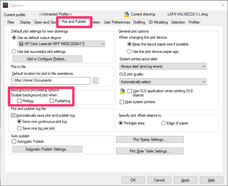Click the drawing file icon beside Current drawing
Screen dimensions: 228x186
pyautogui.click(x=127, y=15)
